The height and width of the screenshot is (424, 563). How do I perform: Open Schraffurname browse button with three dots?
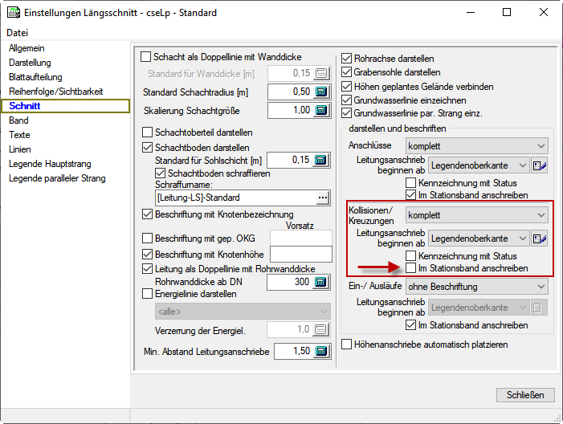pos(323,197)
